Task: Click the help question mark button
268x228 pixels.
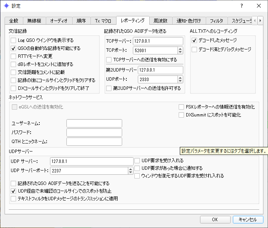Action: (241, 6)
